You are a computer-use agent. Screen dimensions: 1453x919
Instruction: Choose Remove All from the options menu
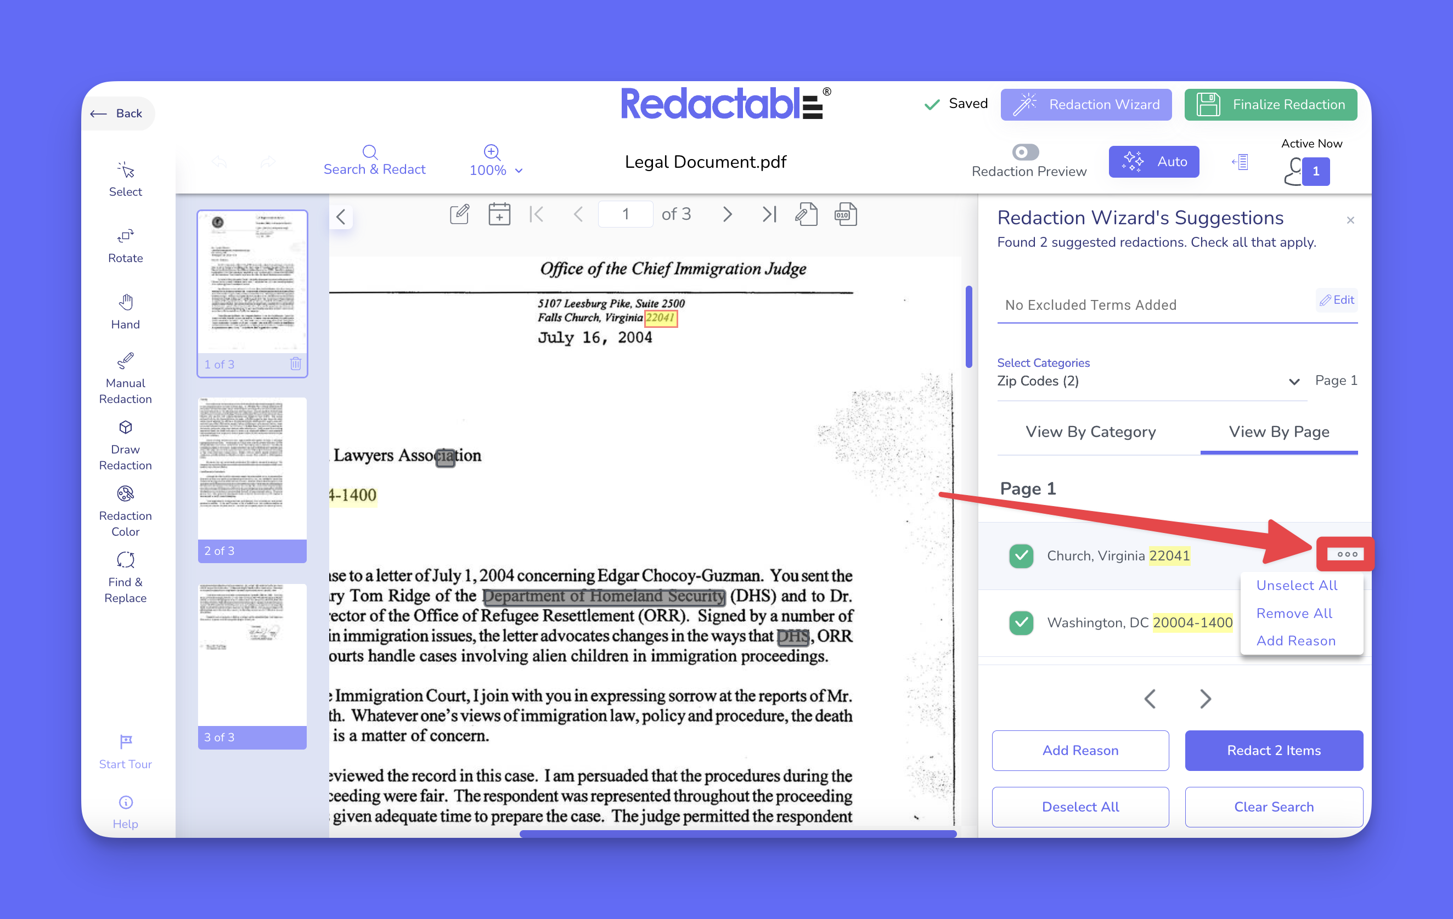click(x=1294, y=612)
